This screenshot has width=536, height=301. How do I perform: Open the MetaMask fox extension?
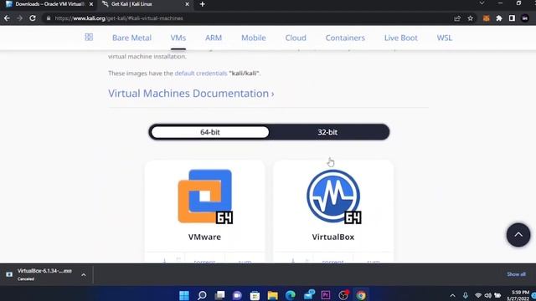tap(486, 18)
